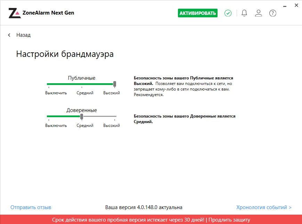Click the Доверенные zone security description text
This screenshot has width=302, height=224.
(185, 119)
